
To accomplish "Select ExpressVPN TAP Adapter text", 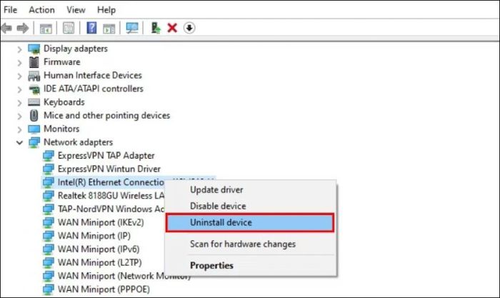I will pos(106,156).
